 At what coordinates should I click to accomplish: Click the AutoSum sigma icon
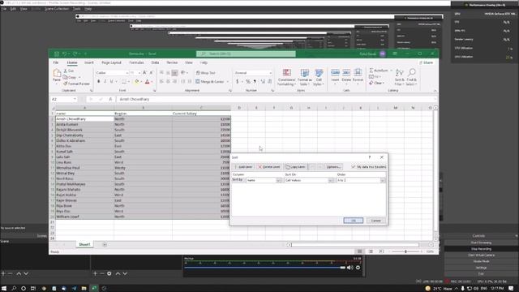click(x=371, y=71)
